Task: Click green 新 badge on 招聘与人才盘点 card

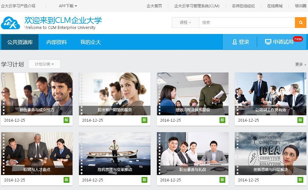Action: (66, 180)
